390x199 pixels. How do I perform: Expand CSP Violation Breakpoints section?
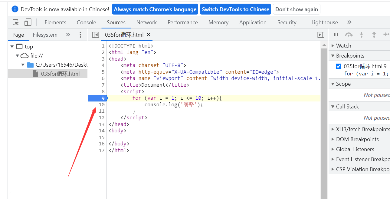(x=359, y=169)
